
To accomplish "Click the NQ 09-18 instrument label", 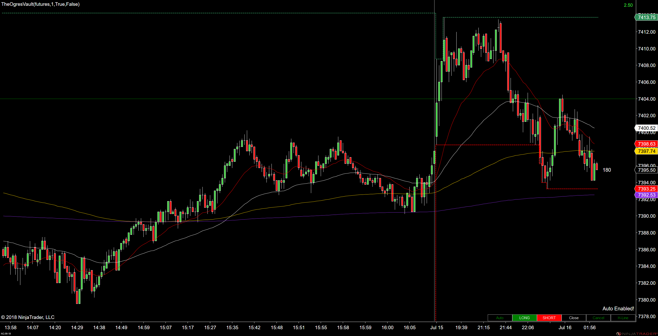I will coord(6,334).
